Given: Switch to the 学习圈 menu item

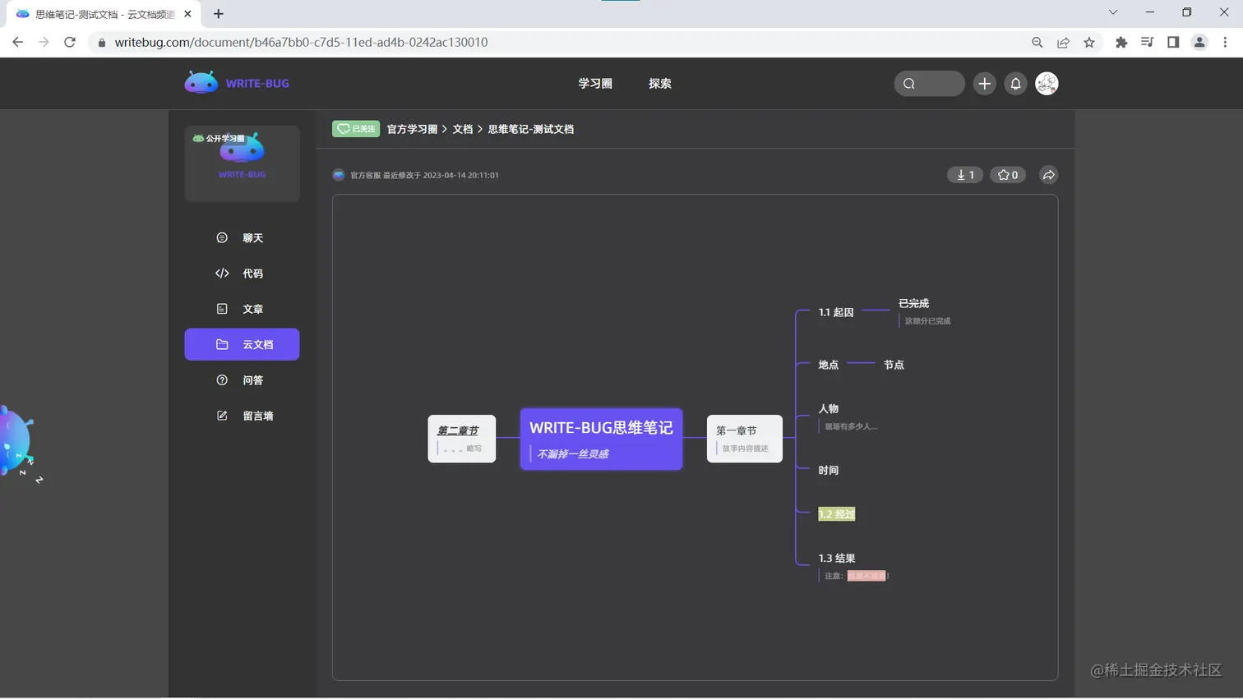Looking at the screenshot, I should coord(594,83).
